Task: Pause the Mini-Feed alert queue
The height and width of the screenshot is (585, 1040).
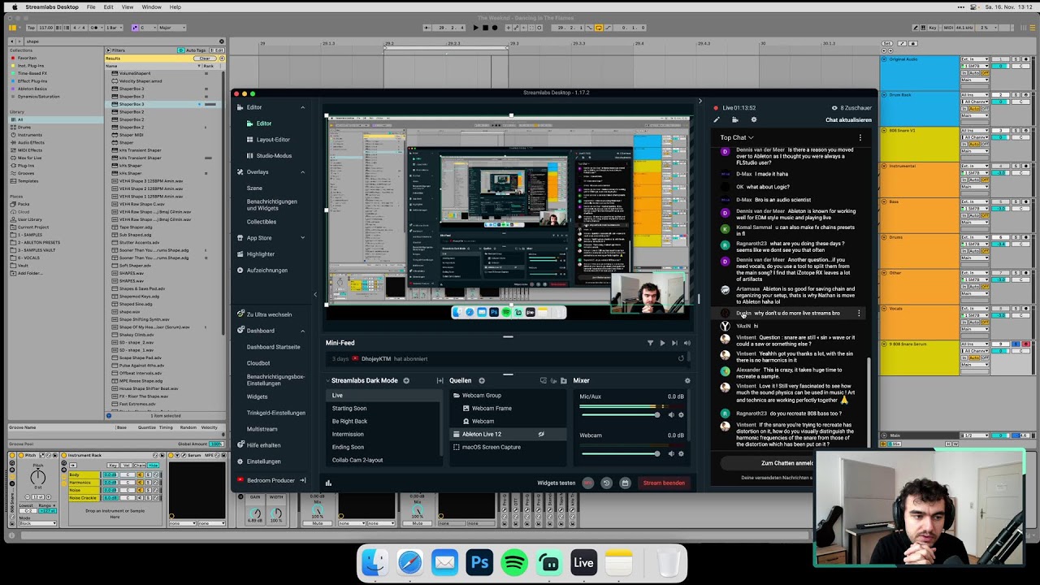Action: (x=662, y=343)
